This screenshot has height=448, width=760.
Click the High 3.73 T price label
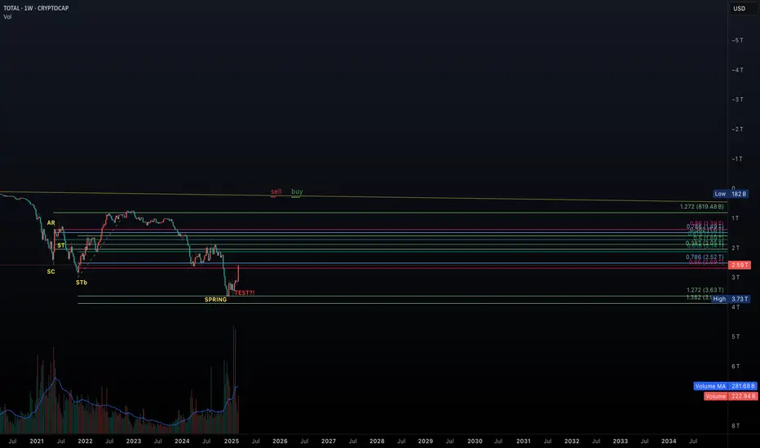click(x=731, y=299)
